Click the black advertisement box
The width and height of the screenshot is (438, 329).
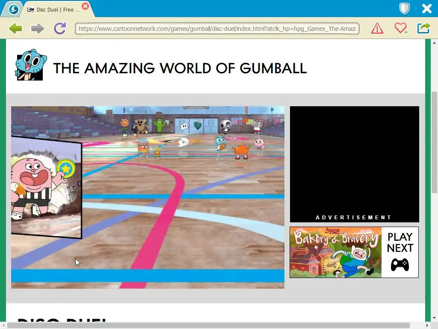pos(354,164)
